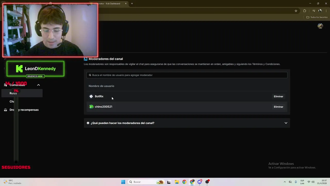Remove chino200521 with its Eliminar button

(278, 107)
